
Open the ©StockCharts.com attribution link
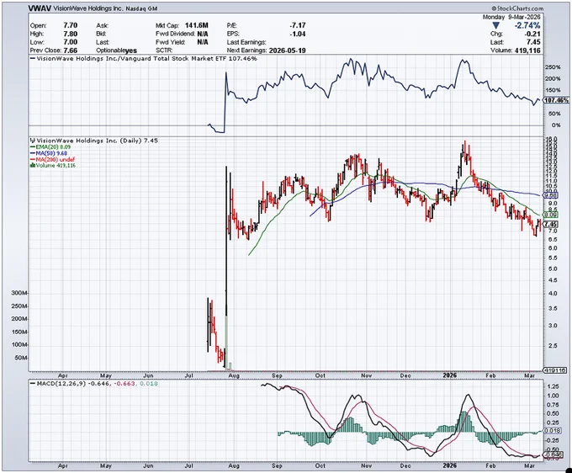click(517, 8)
